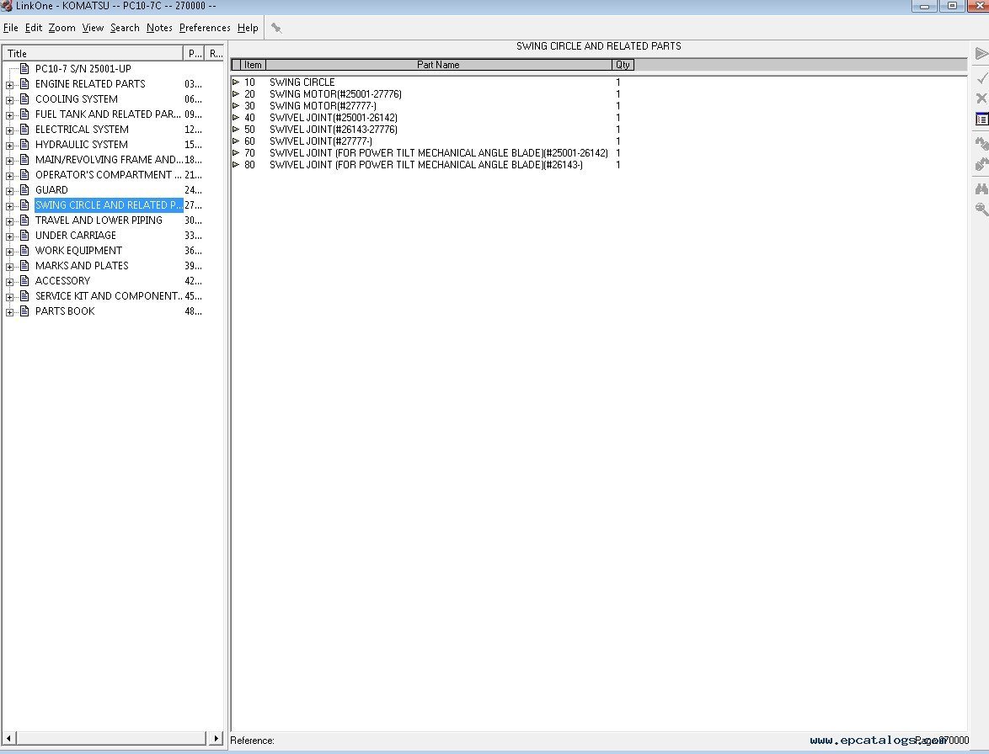The height and width of the screenshot is (754, 989).
Task: Click the magnifier icon at bottom of right toolbar
Action: tap(981, 210)
